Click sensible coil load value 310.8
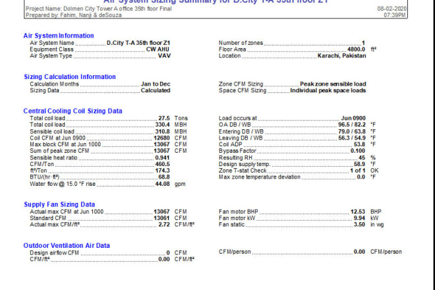 [162, 131]
